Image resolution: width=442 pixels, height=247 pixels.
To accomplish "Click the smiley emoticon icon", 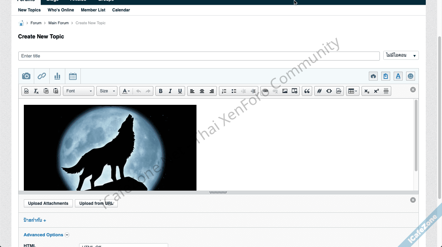I will pos(410,76).
